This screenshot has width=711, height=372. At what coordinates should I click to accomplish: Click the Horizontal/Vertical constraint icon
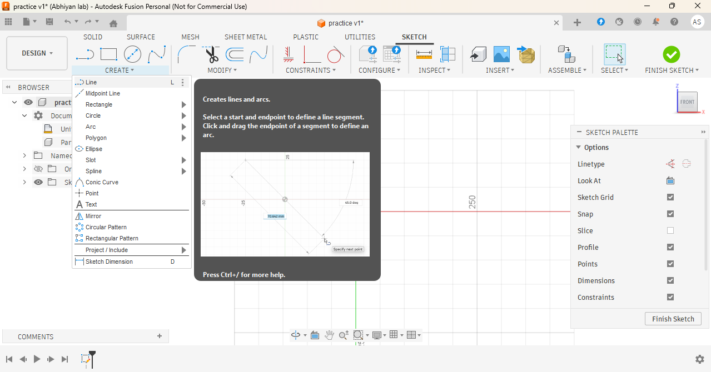point(288,54)
